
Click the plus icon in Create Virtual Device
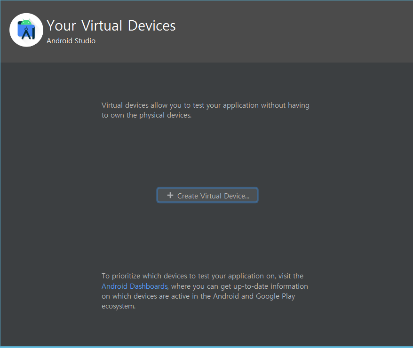(170, 195)
